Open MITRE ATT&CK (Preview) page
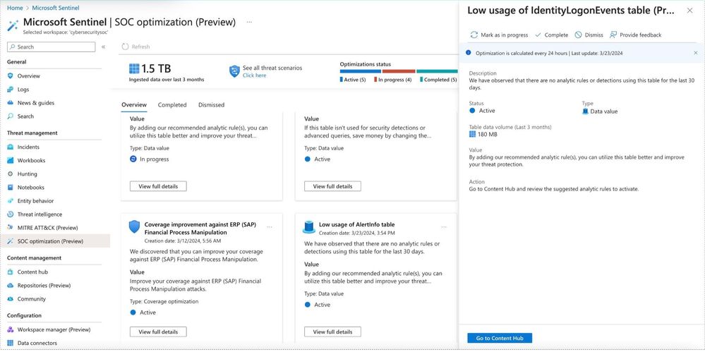Viewport: 705px width, 352px height. point(48,228)
